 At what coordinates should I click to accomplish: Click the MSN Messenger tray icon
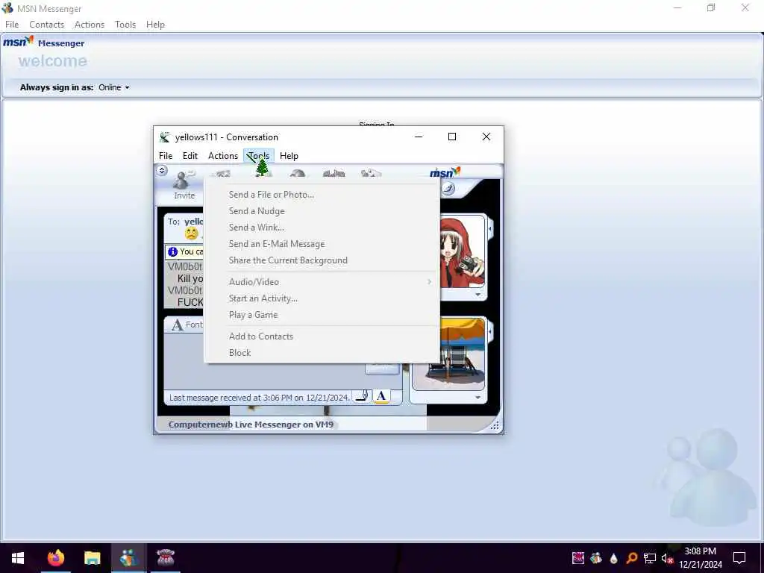[x=596, y=558]
